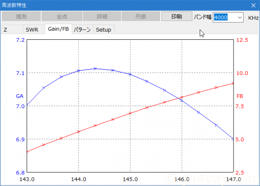Close the 周波数特性 window
This screenshot has width=260, height=186.
click(x=253, y=5)
